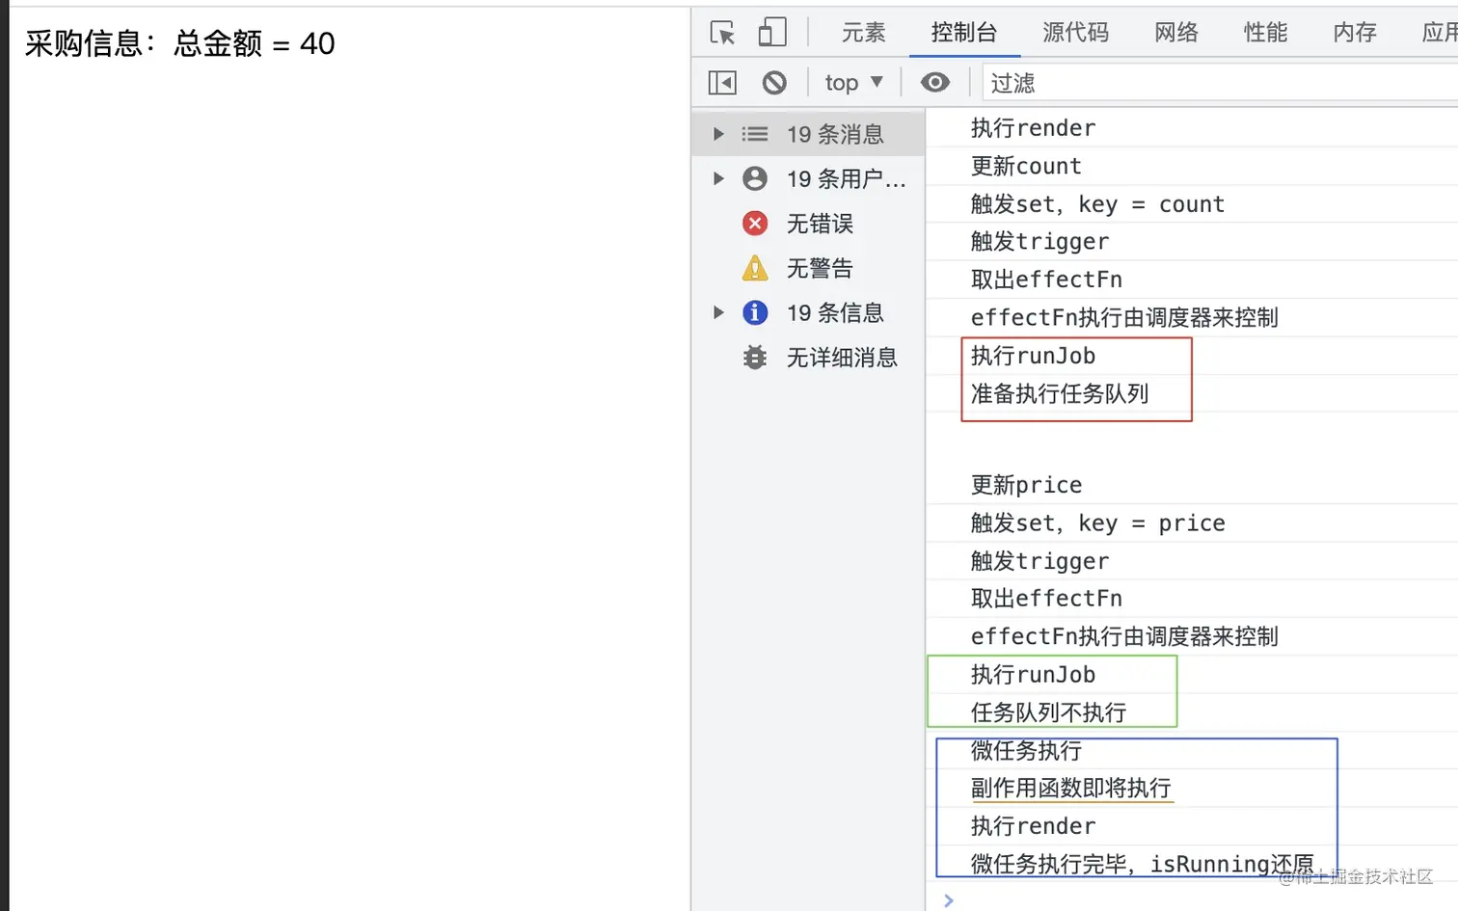1458x911 pixels.
Task: Open the 网络 tab
Action: pyautogui.click(x=1176, y=33)
